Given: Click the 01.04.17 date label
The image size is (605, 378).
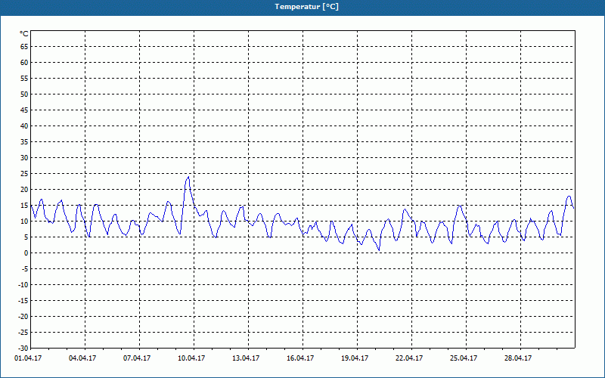Looking at the screenshot, I should click(x=28, y=358).
